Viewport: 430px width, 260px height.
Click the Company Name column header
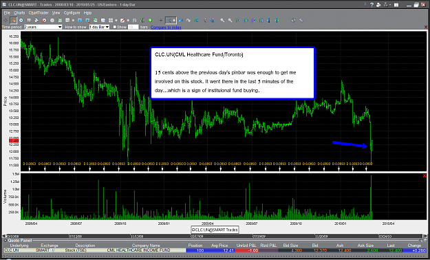pos(146,246)
